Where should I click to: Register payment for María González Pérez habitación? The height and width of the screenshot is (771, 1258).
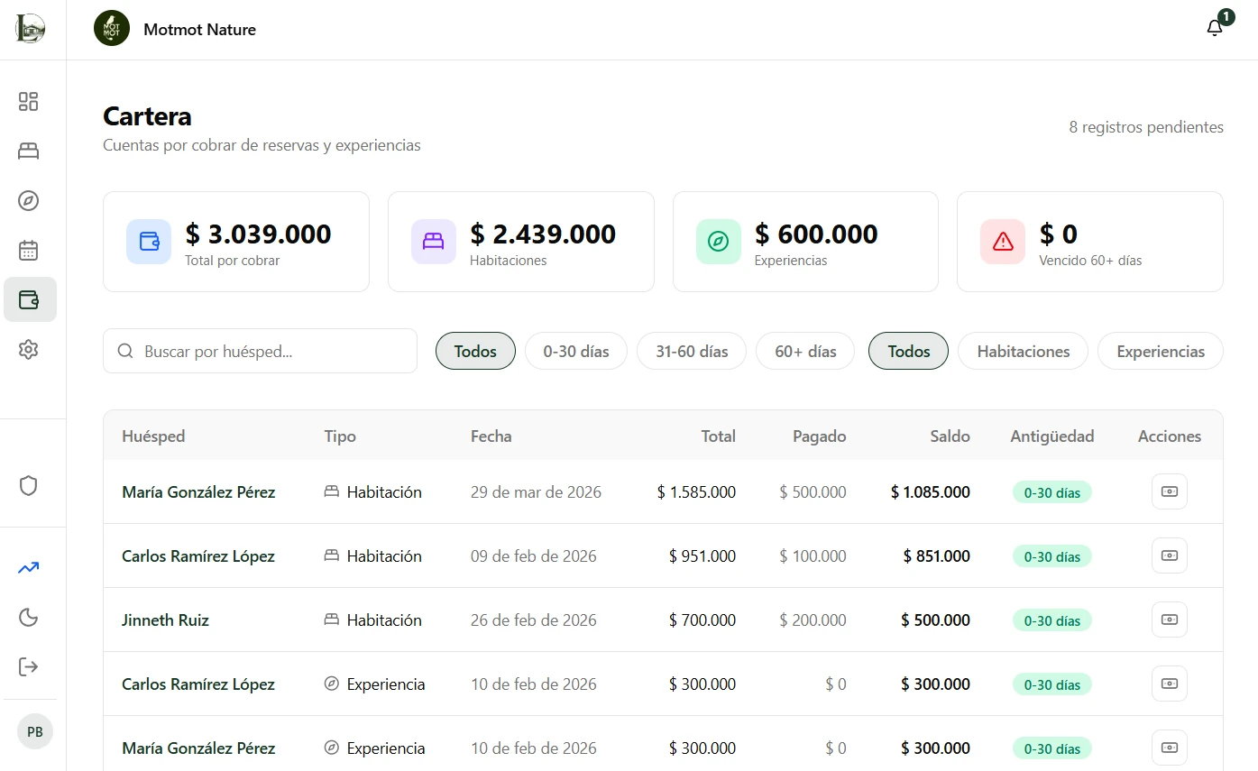click(x=1169, y=491)
